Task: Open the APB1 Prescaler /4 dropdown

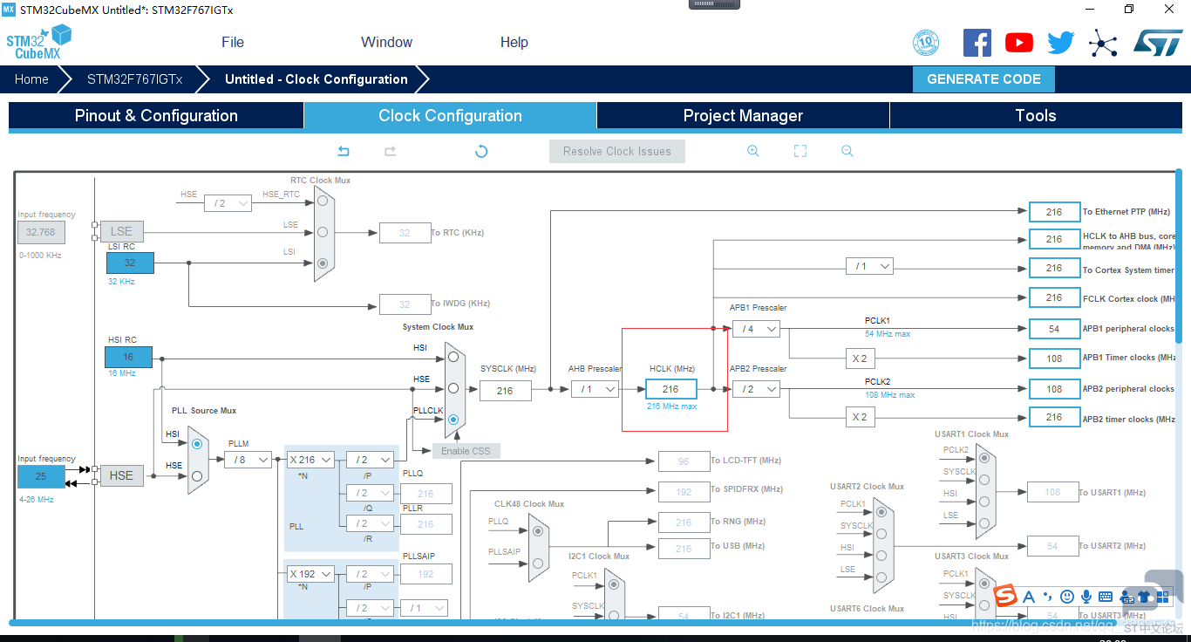Action: point(756,329)
